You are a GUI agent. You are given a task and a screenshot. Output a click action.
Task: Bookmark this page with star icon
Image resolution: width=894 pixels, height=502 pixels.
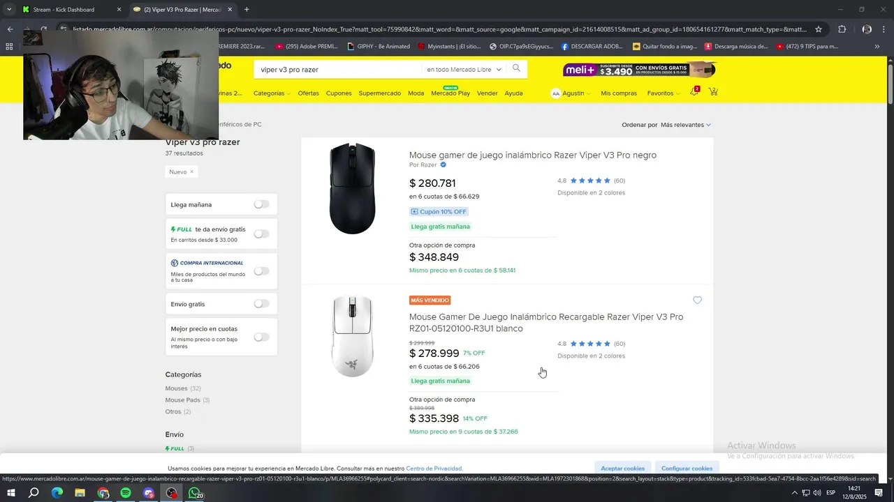[819, 29]
